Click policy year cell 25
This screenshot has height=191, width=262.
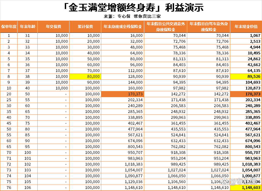tap(9, 100)
